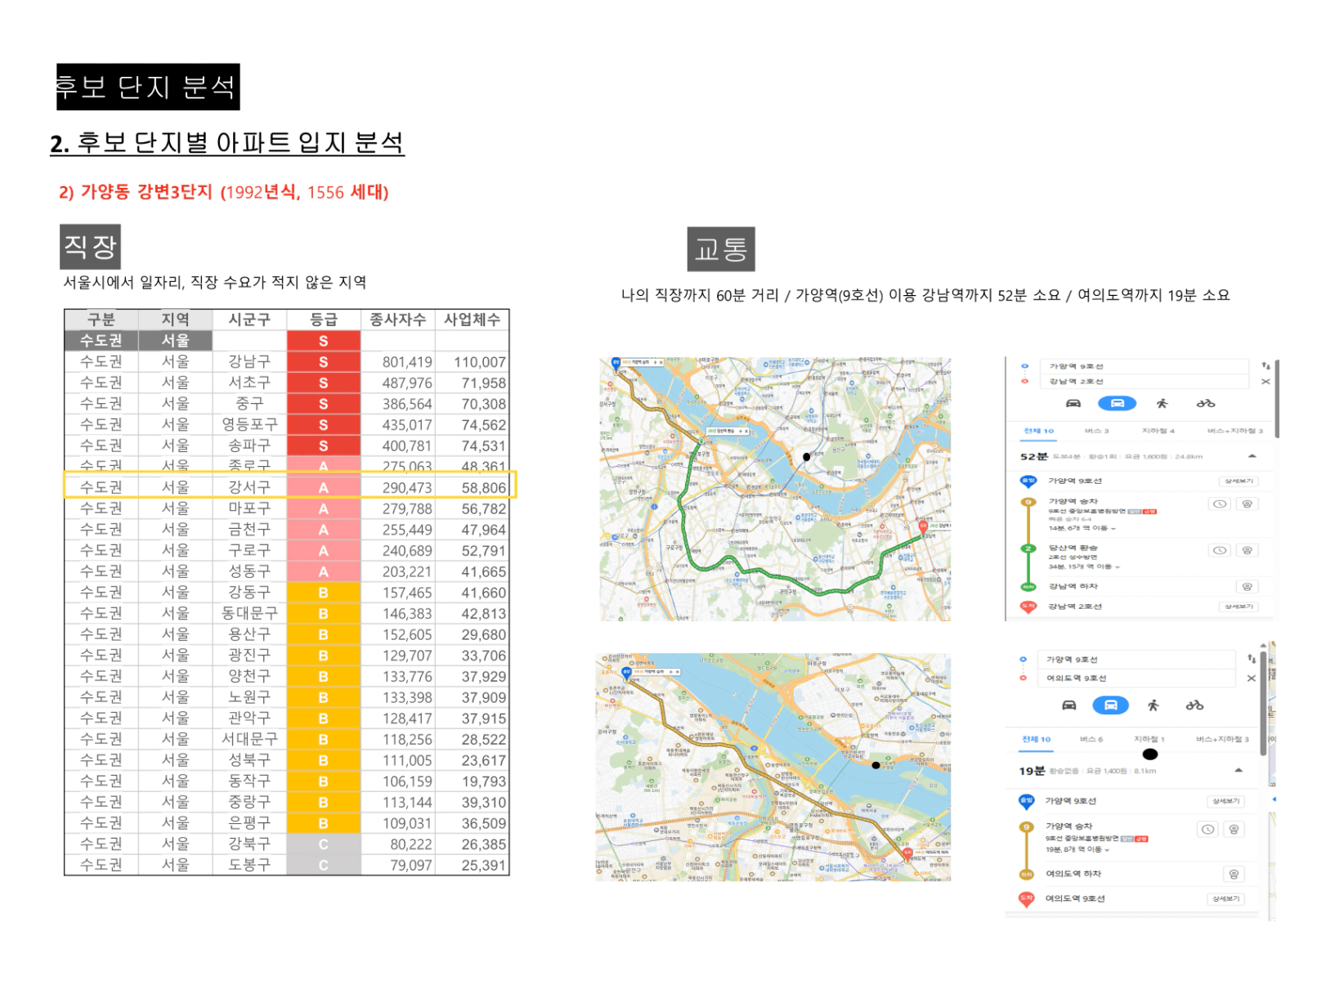Click the 여의도역 9호선 destination field

(x=1136, y=678)
